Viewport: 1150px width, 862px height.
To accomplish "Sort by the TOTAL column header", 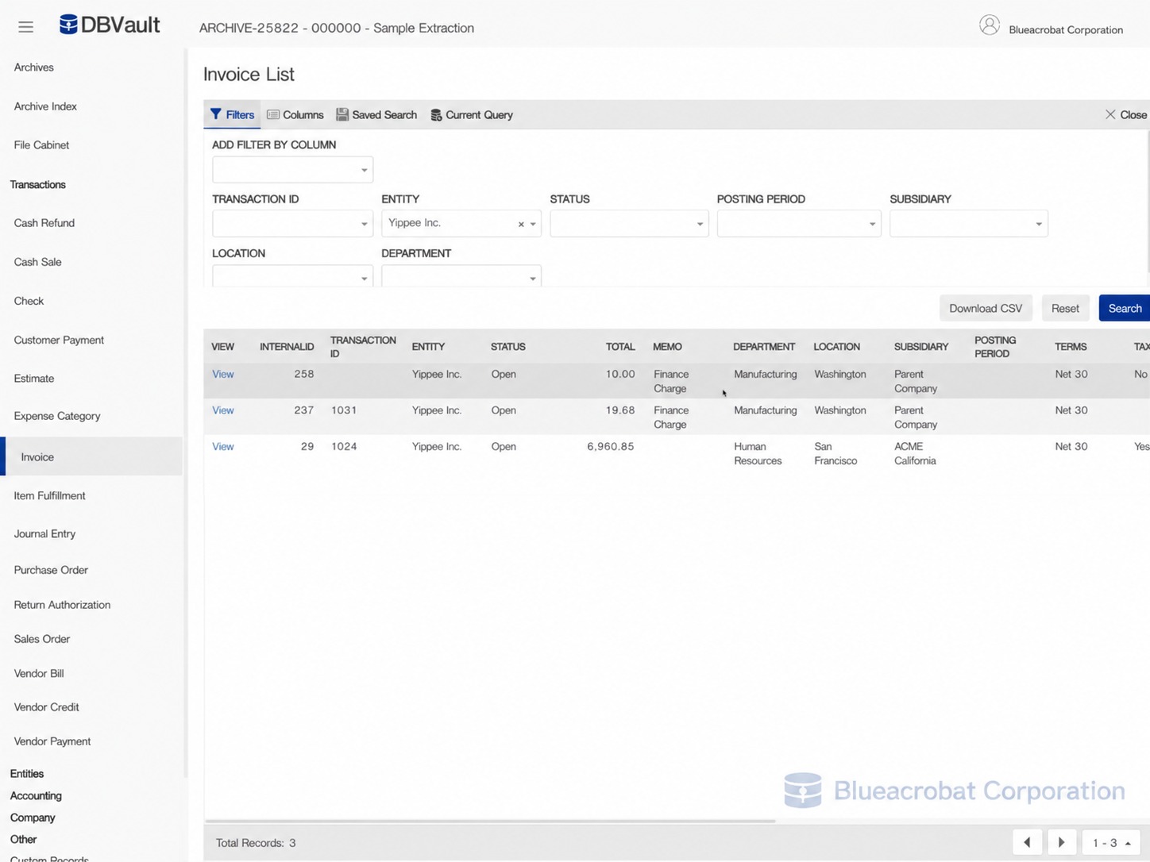I will (x=620, y=347).
